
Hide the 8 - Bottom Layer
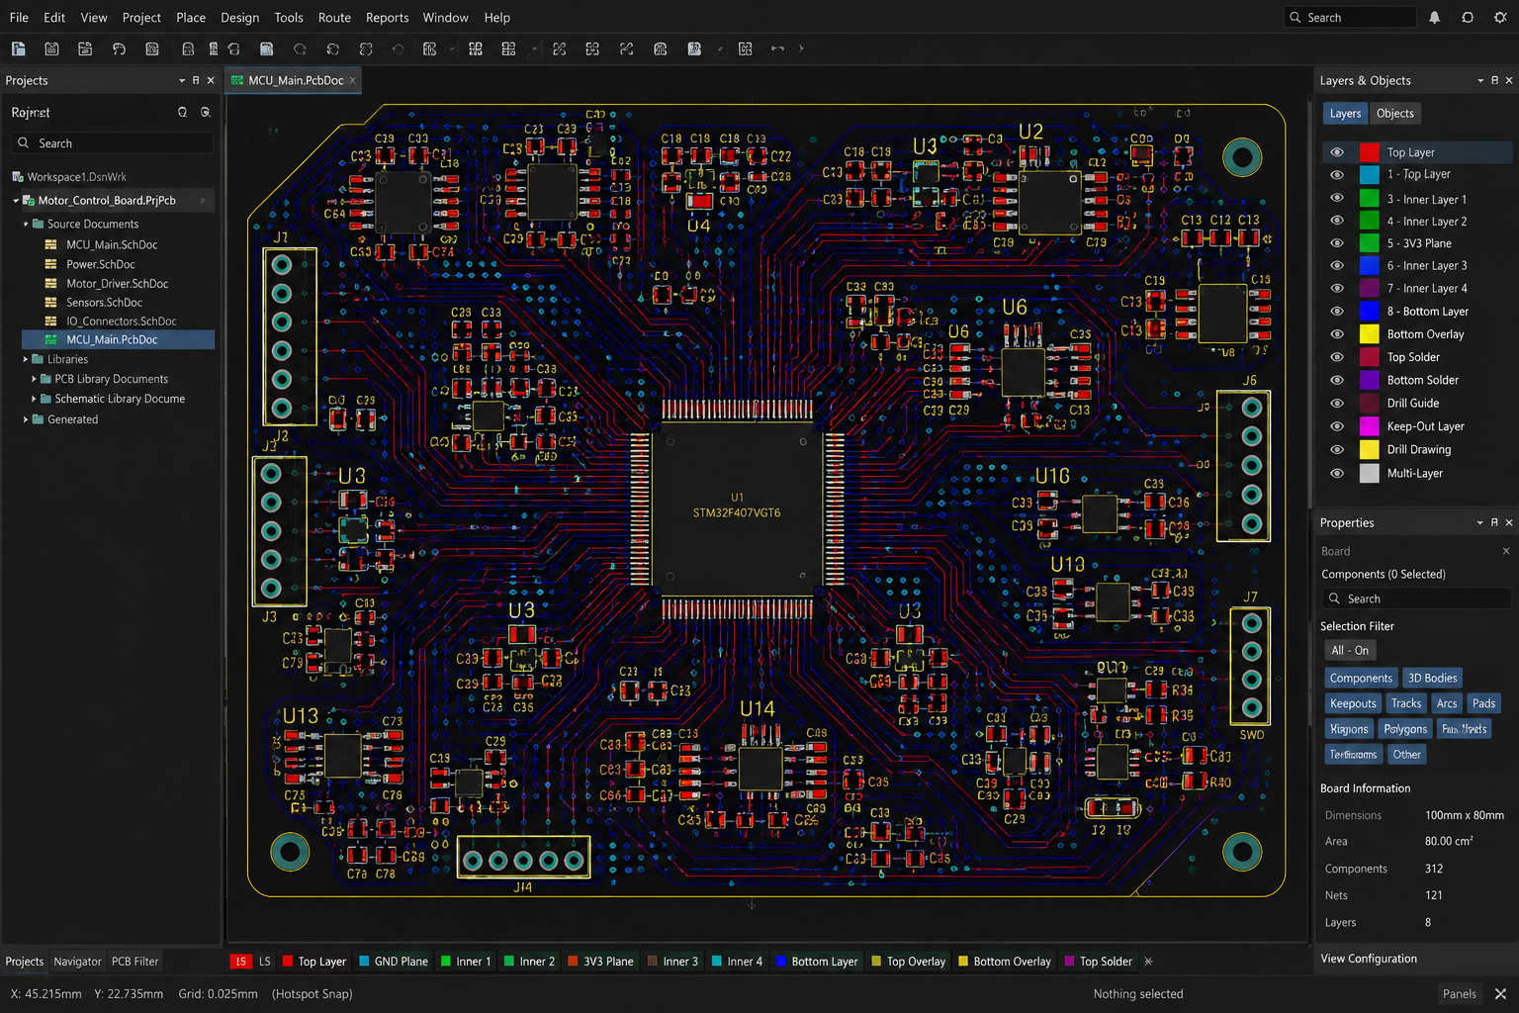pyautogui.click(x=1337, y=311)
